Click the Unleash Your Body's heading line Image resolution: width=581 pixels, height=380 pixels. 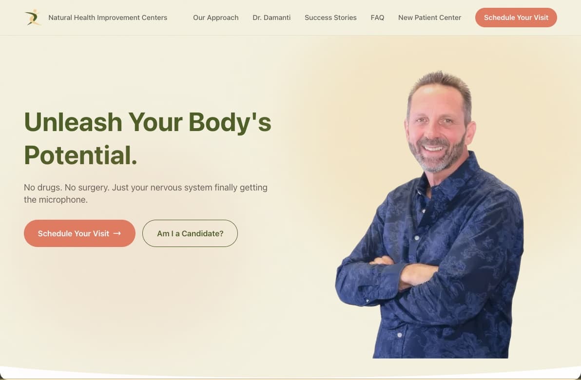[x=148, y=122]
